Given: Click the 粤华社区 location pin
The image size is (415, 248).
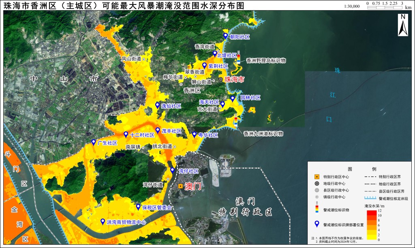Looking at the screenshot, I should pyautogui.click(x=194, y=135).
